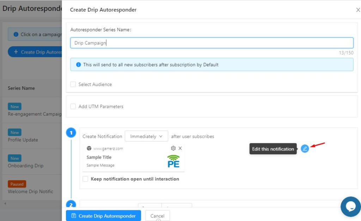Select the Onboarding Drip series row
The image size is (361, 221).
click(32, 161)
